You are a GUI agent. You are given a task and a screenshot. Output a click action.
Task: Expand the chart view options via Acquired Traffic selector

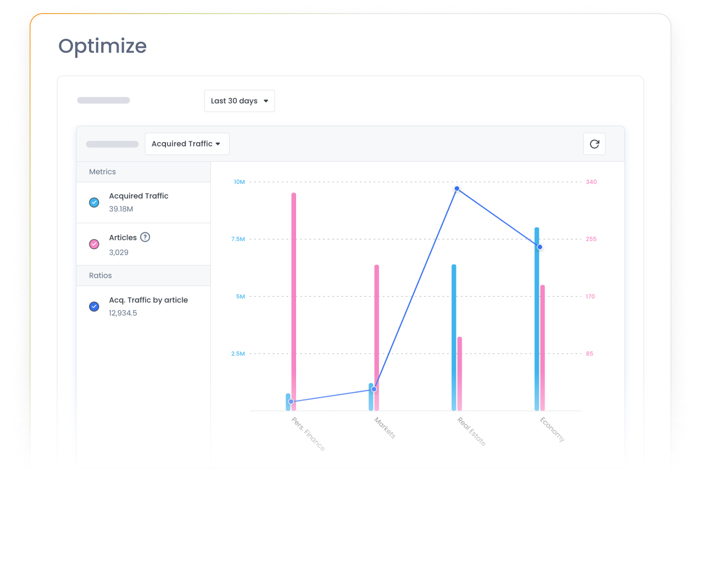pos(187,143)
